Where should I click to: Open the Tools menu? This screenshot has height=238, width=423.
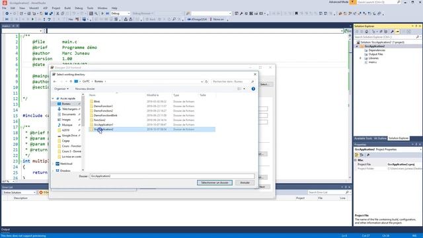(90, 8)
